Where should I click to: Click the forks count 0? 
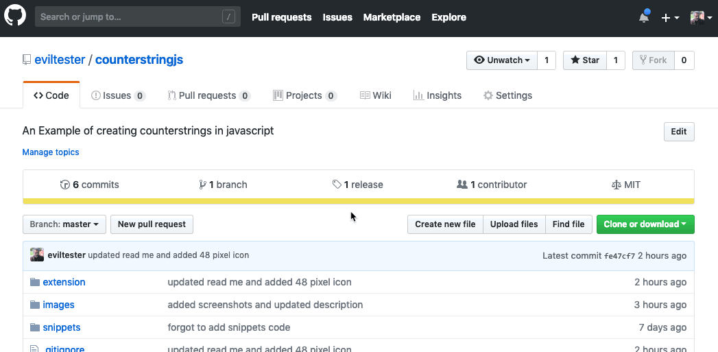point(684,60)
